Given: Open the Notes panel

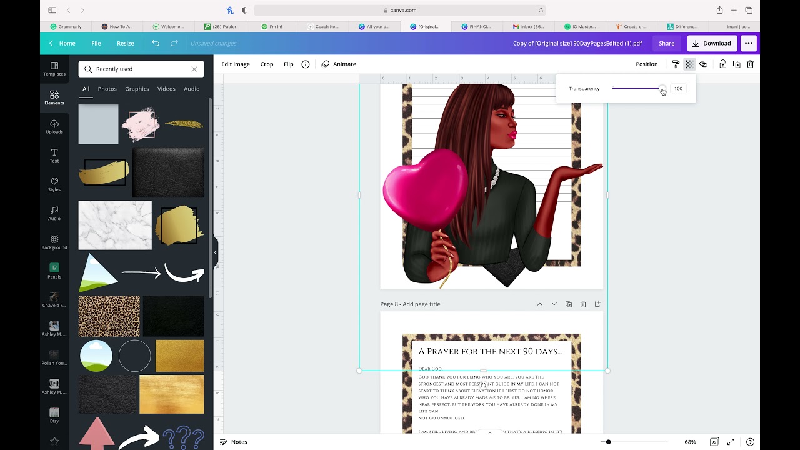Looking at the screenshot, I should [234, 442].
